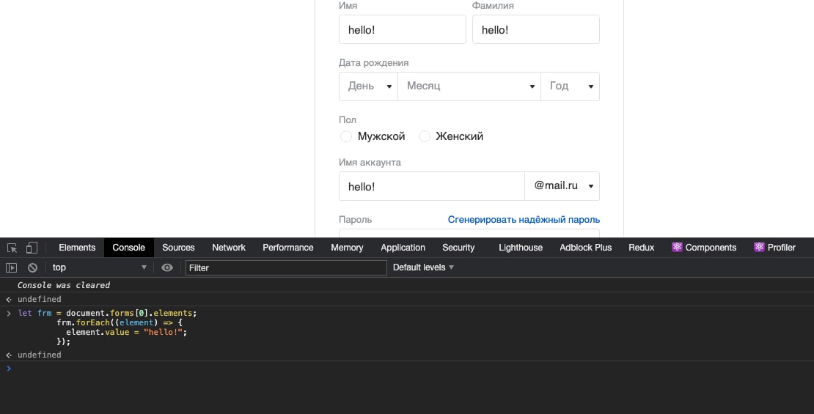Open the Performance tab
This screenshot has width=814, height=414.
[287, 248]
